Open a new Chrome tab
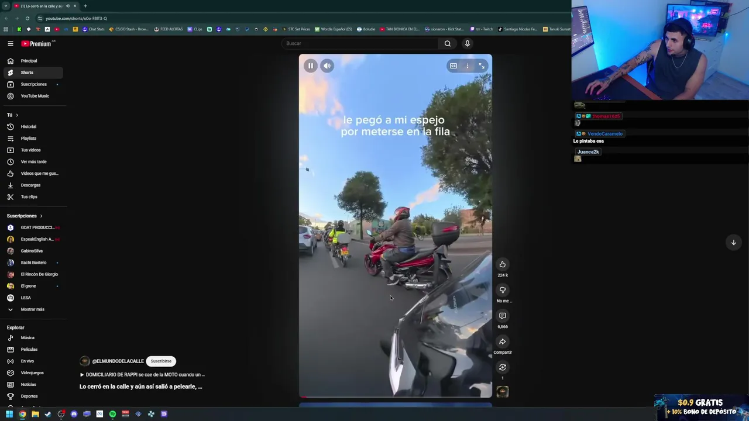The height and width of the screenshot is (421, 749). click(85, 6)
